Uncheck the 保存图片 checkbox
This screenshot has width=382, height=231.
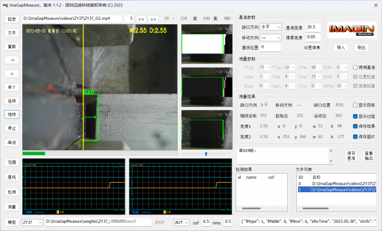coord(355,137)
